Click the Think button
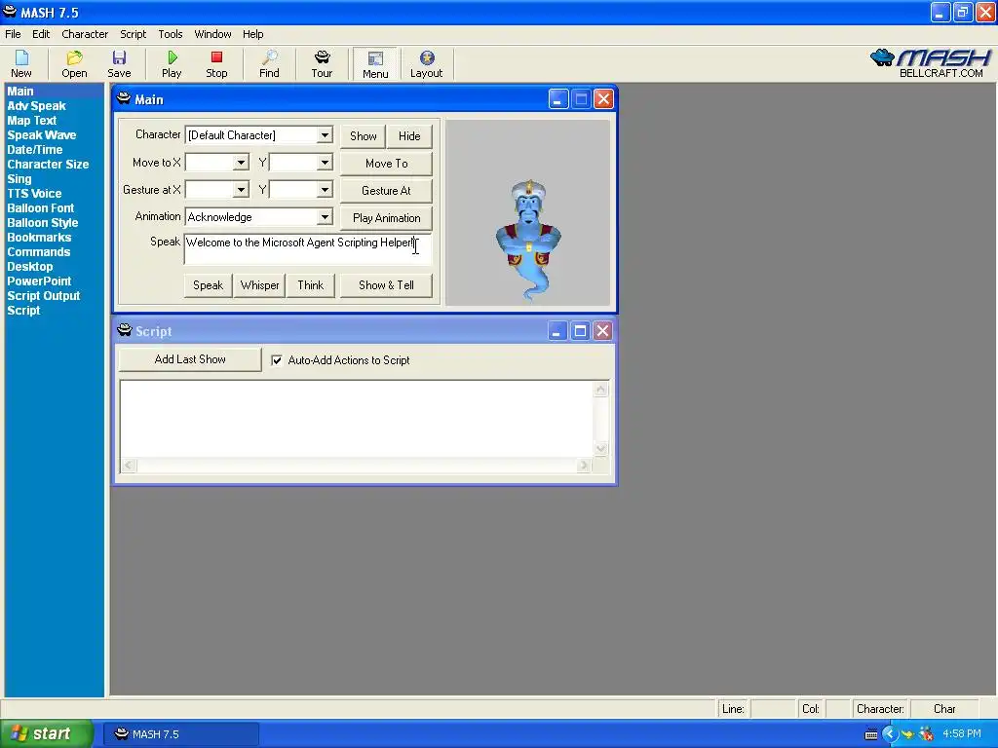This screenshot has width=998, height=748. pyautogui.click(x=311, y=285)
